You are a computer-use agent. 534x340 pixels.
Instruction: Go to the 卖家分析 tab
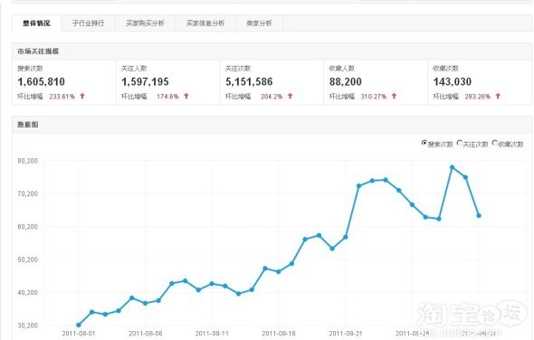click(259, 24)
